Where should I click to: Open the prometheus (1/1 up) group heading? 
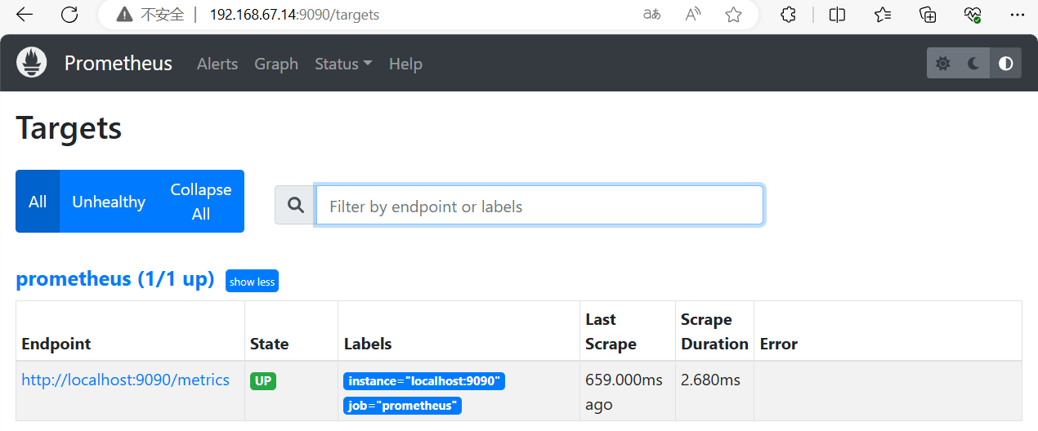115,279
